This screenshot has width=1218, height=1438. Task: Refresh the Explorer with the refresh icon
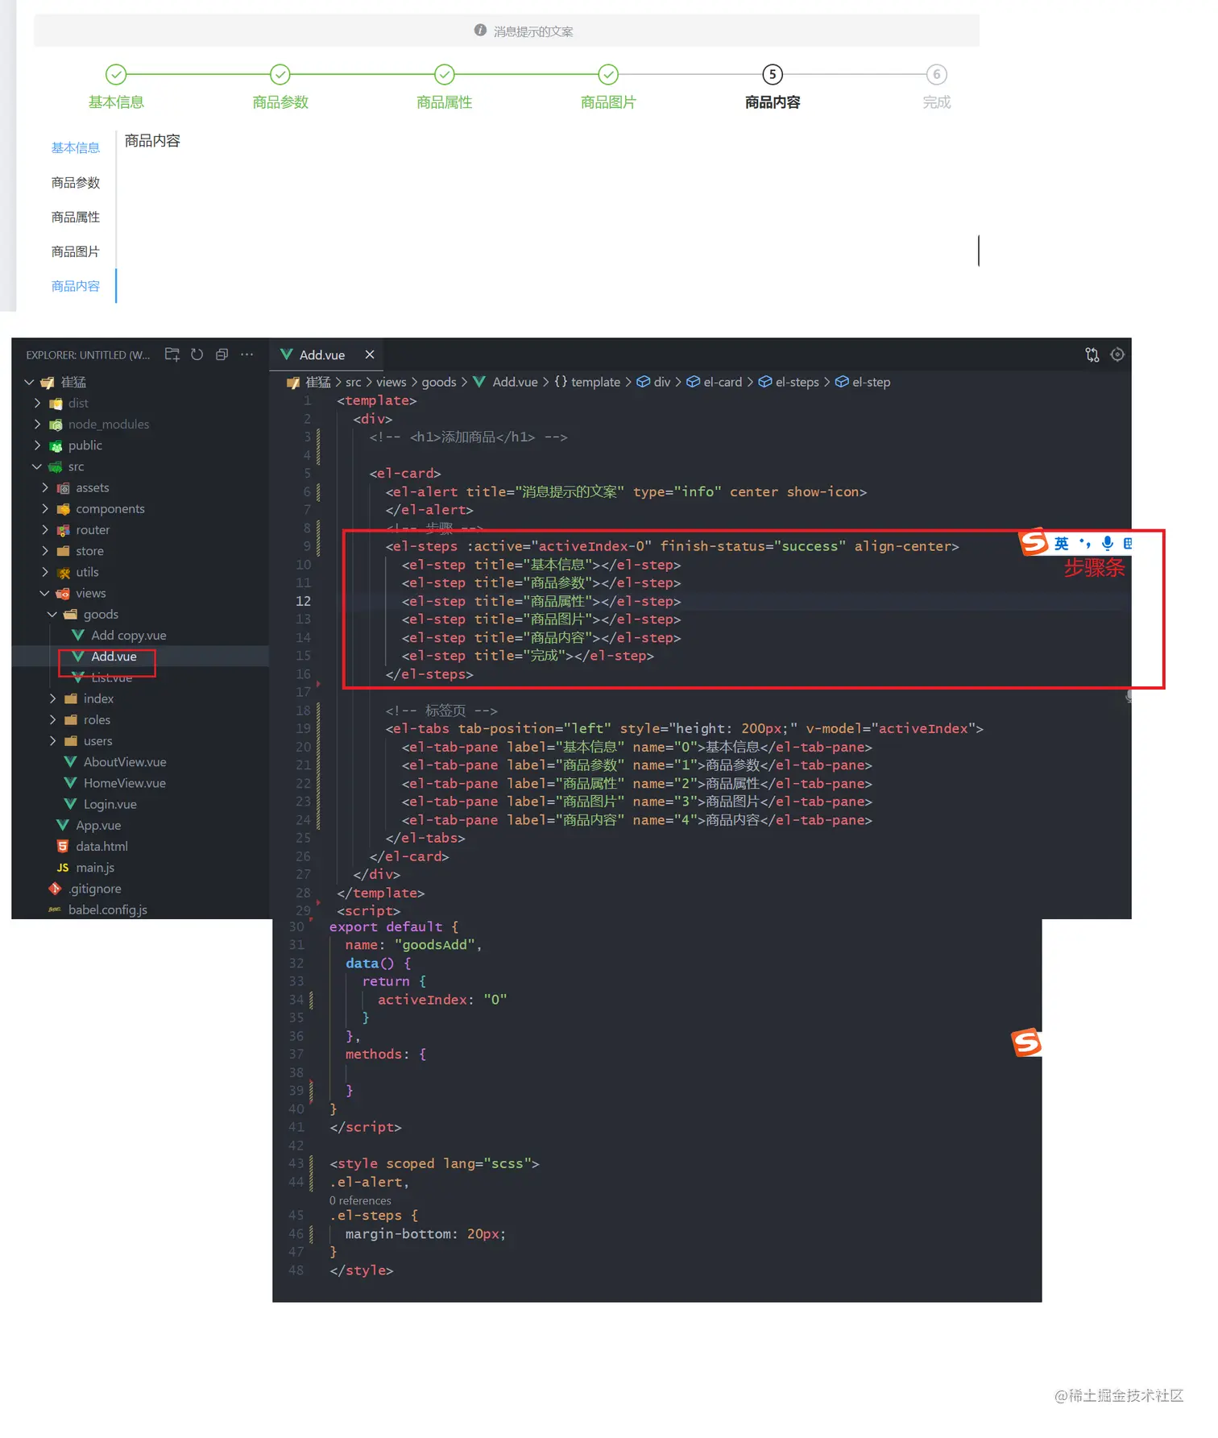[197, 354]
